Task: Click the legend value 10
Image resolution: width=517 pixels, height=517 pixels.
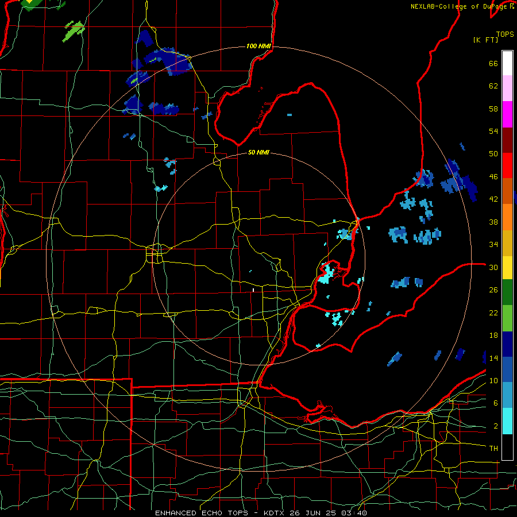Action: 493,380
